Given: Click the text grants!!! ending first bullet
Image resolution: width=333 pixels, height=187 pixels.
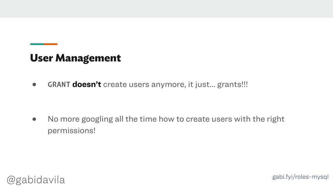Looking at the screenshot, I should [232, 85].
